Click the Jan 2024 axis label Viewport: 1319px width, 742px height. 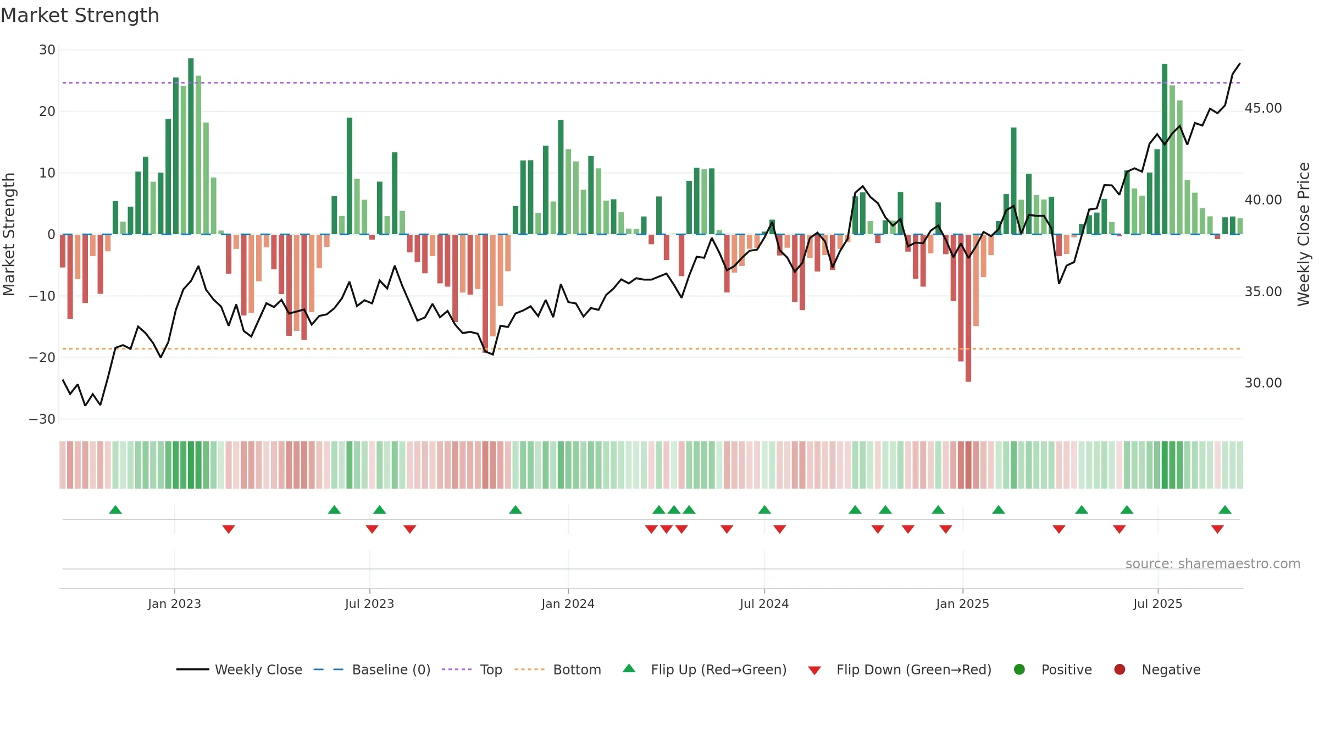point(568,604)
